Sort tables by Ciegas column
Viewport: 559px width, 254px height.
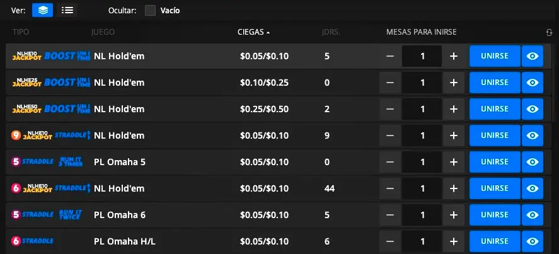coord(253,32)
